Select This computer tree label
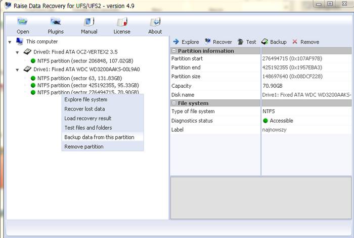The image size is (354, 238). click(42, 41)
